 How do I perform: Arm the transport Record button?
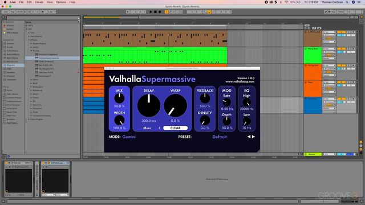pos(160,12)
